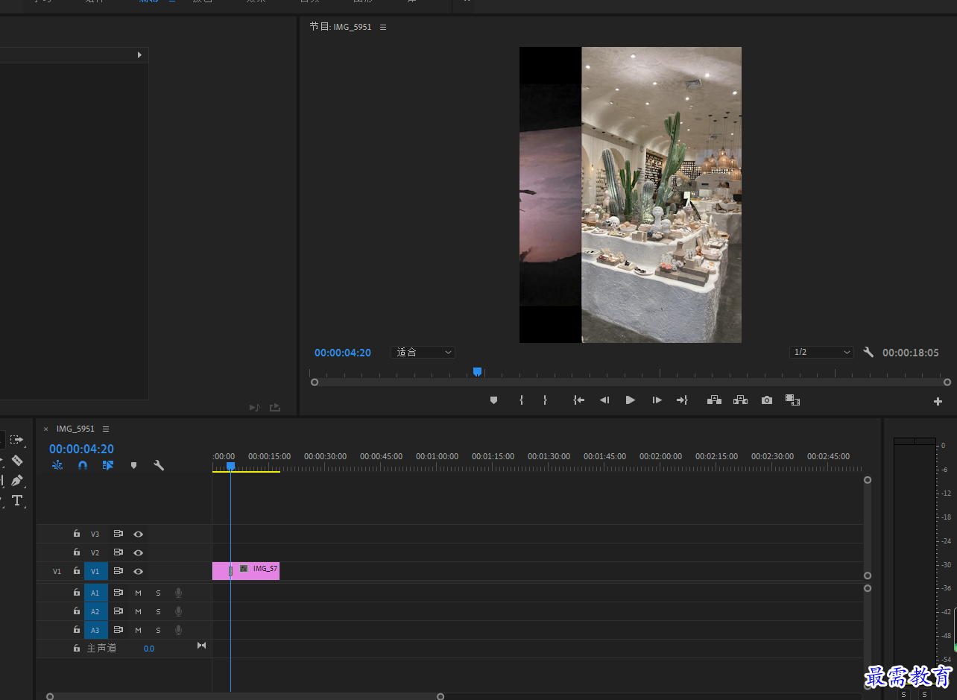
Task: Step back one frame
Action: pyautogui.click(x=604, y=400)
